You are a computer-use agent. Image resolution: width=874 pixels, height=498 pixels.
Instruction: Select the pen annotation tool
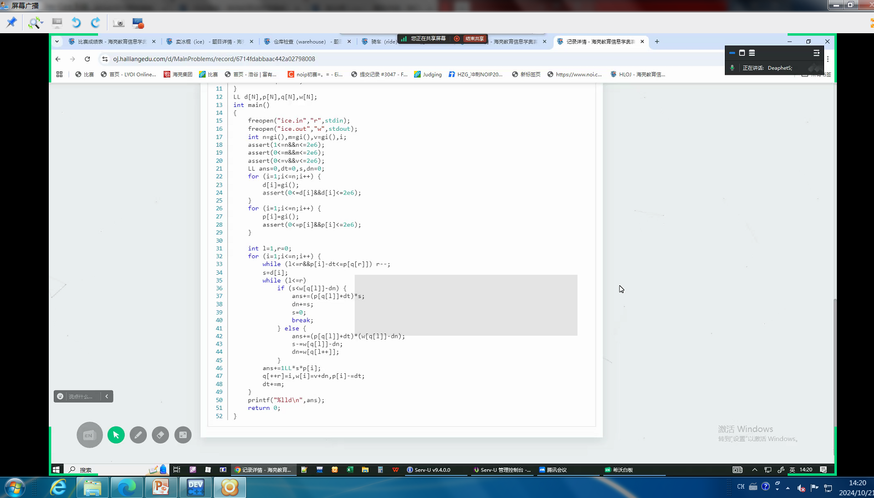(138, 435)
